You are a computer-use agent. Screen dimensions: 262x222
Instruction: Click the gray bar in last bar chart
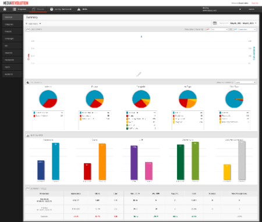(242, 160)
